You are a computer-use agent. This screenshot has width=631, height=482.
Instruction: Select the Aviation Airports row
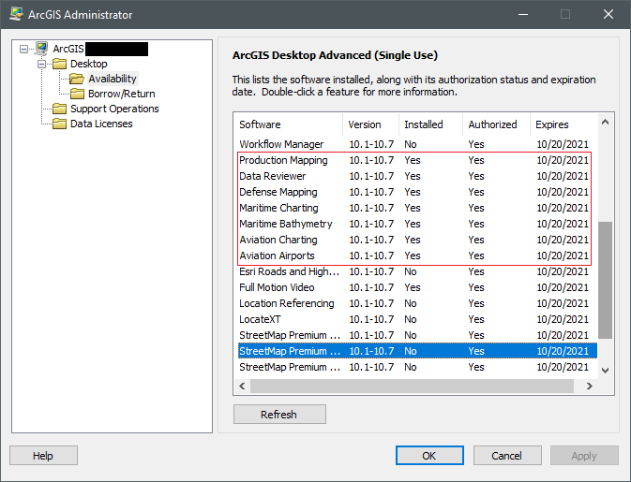click(415, 256)
